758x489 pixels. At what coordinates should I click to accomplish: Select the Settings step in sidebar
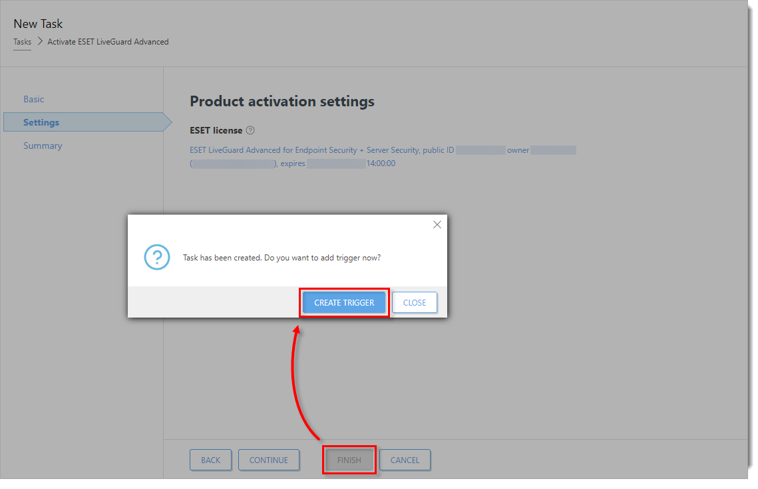(x=41, y=122)
